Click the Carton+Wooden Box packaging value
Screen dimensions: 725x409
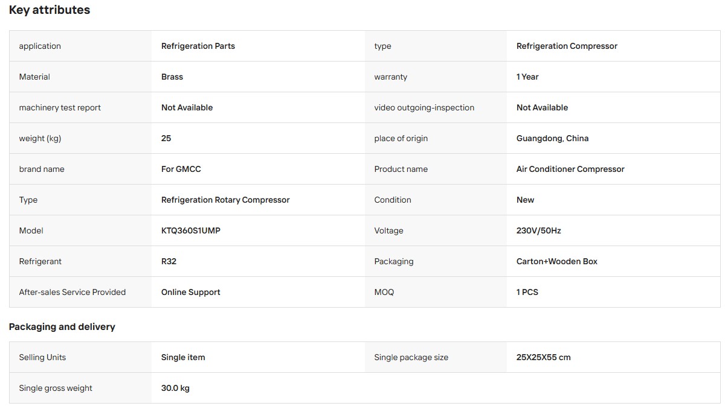(557, 261)
